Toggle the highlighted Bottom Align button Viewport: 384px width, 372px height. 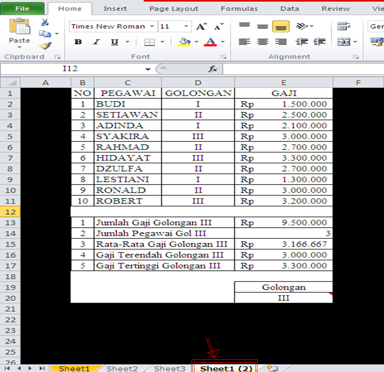click(281, 27)
